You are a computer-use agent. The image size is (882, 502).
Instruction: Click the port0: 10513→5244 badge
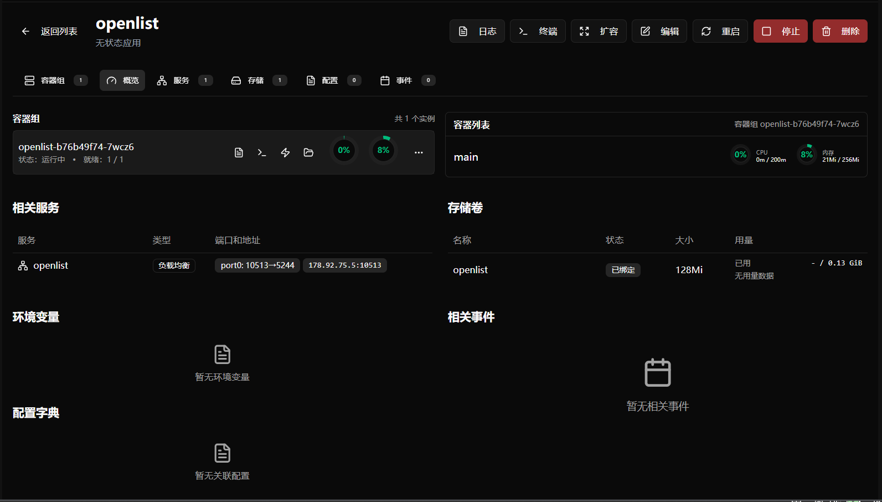tap(257, 265)
